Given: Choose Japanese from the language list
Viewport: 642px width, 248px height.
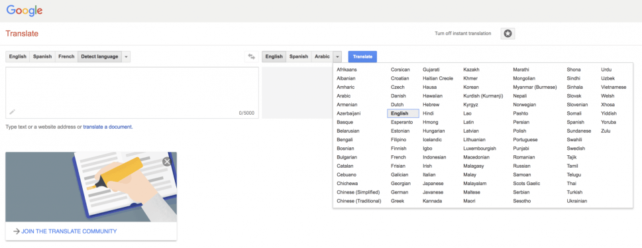Looking at the screenshot, I should pyautogui.click(x=433, y=183).
